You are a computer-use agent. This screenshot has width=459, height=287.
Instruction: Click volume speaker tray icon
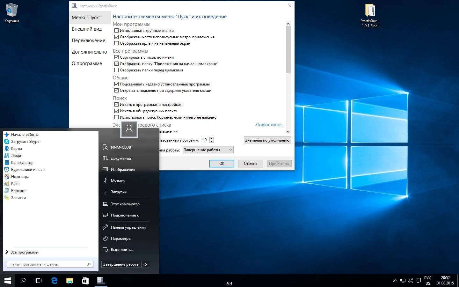411,281
